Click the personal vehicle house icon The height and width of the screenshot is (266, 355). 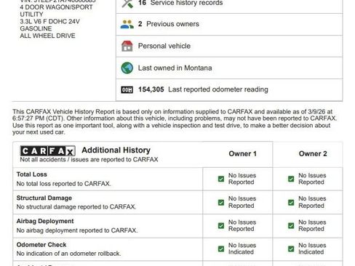[127, 46]
